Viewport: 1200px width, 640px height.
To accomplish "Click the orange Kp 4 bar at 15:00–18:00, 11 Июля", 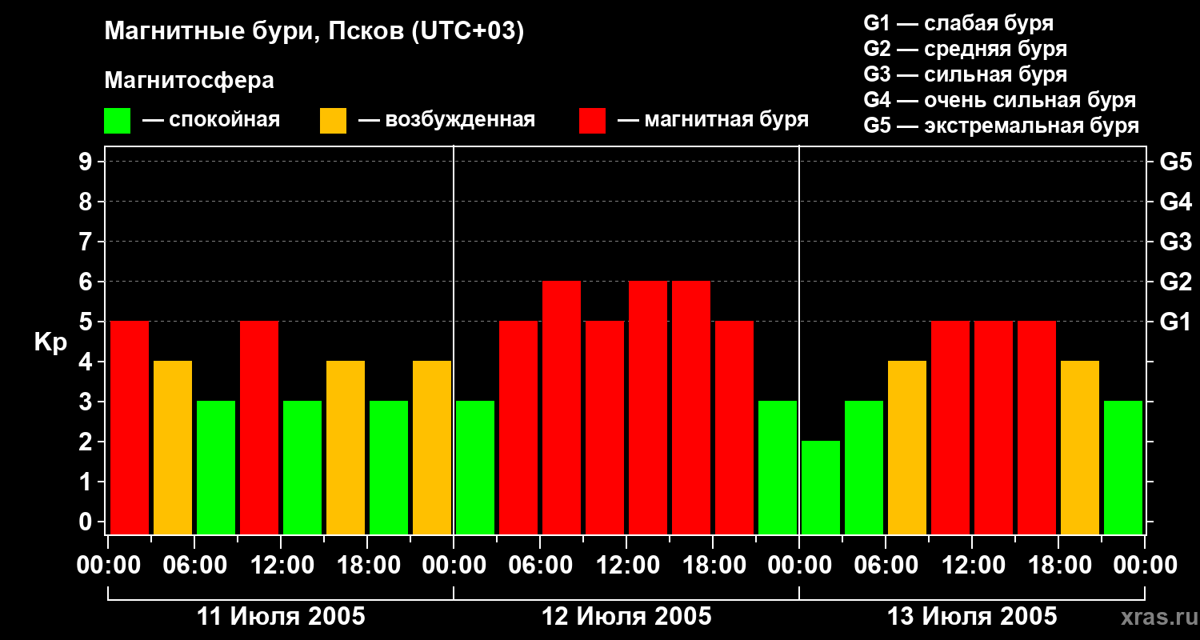I will [x=346, y=447].
